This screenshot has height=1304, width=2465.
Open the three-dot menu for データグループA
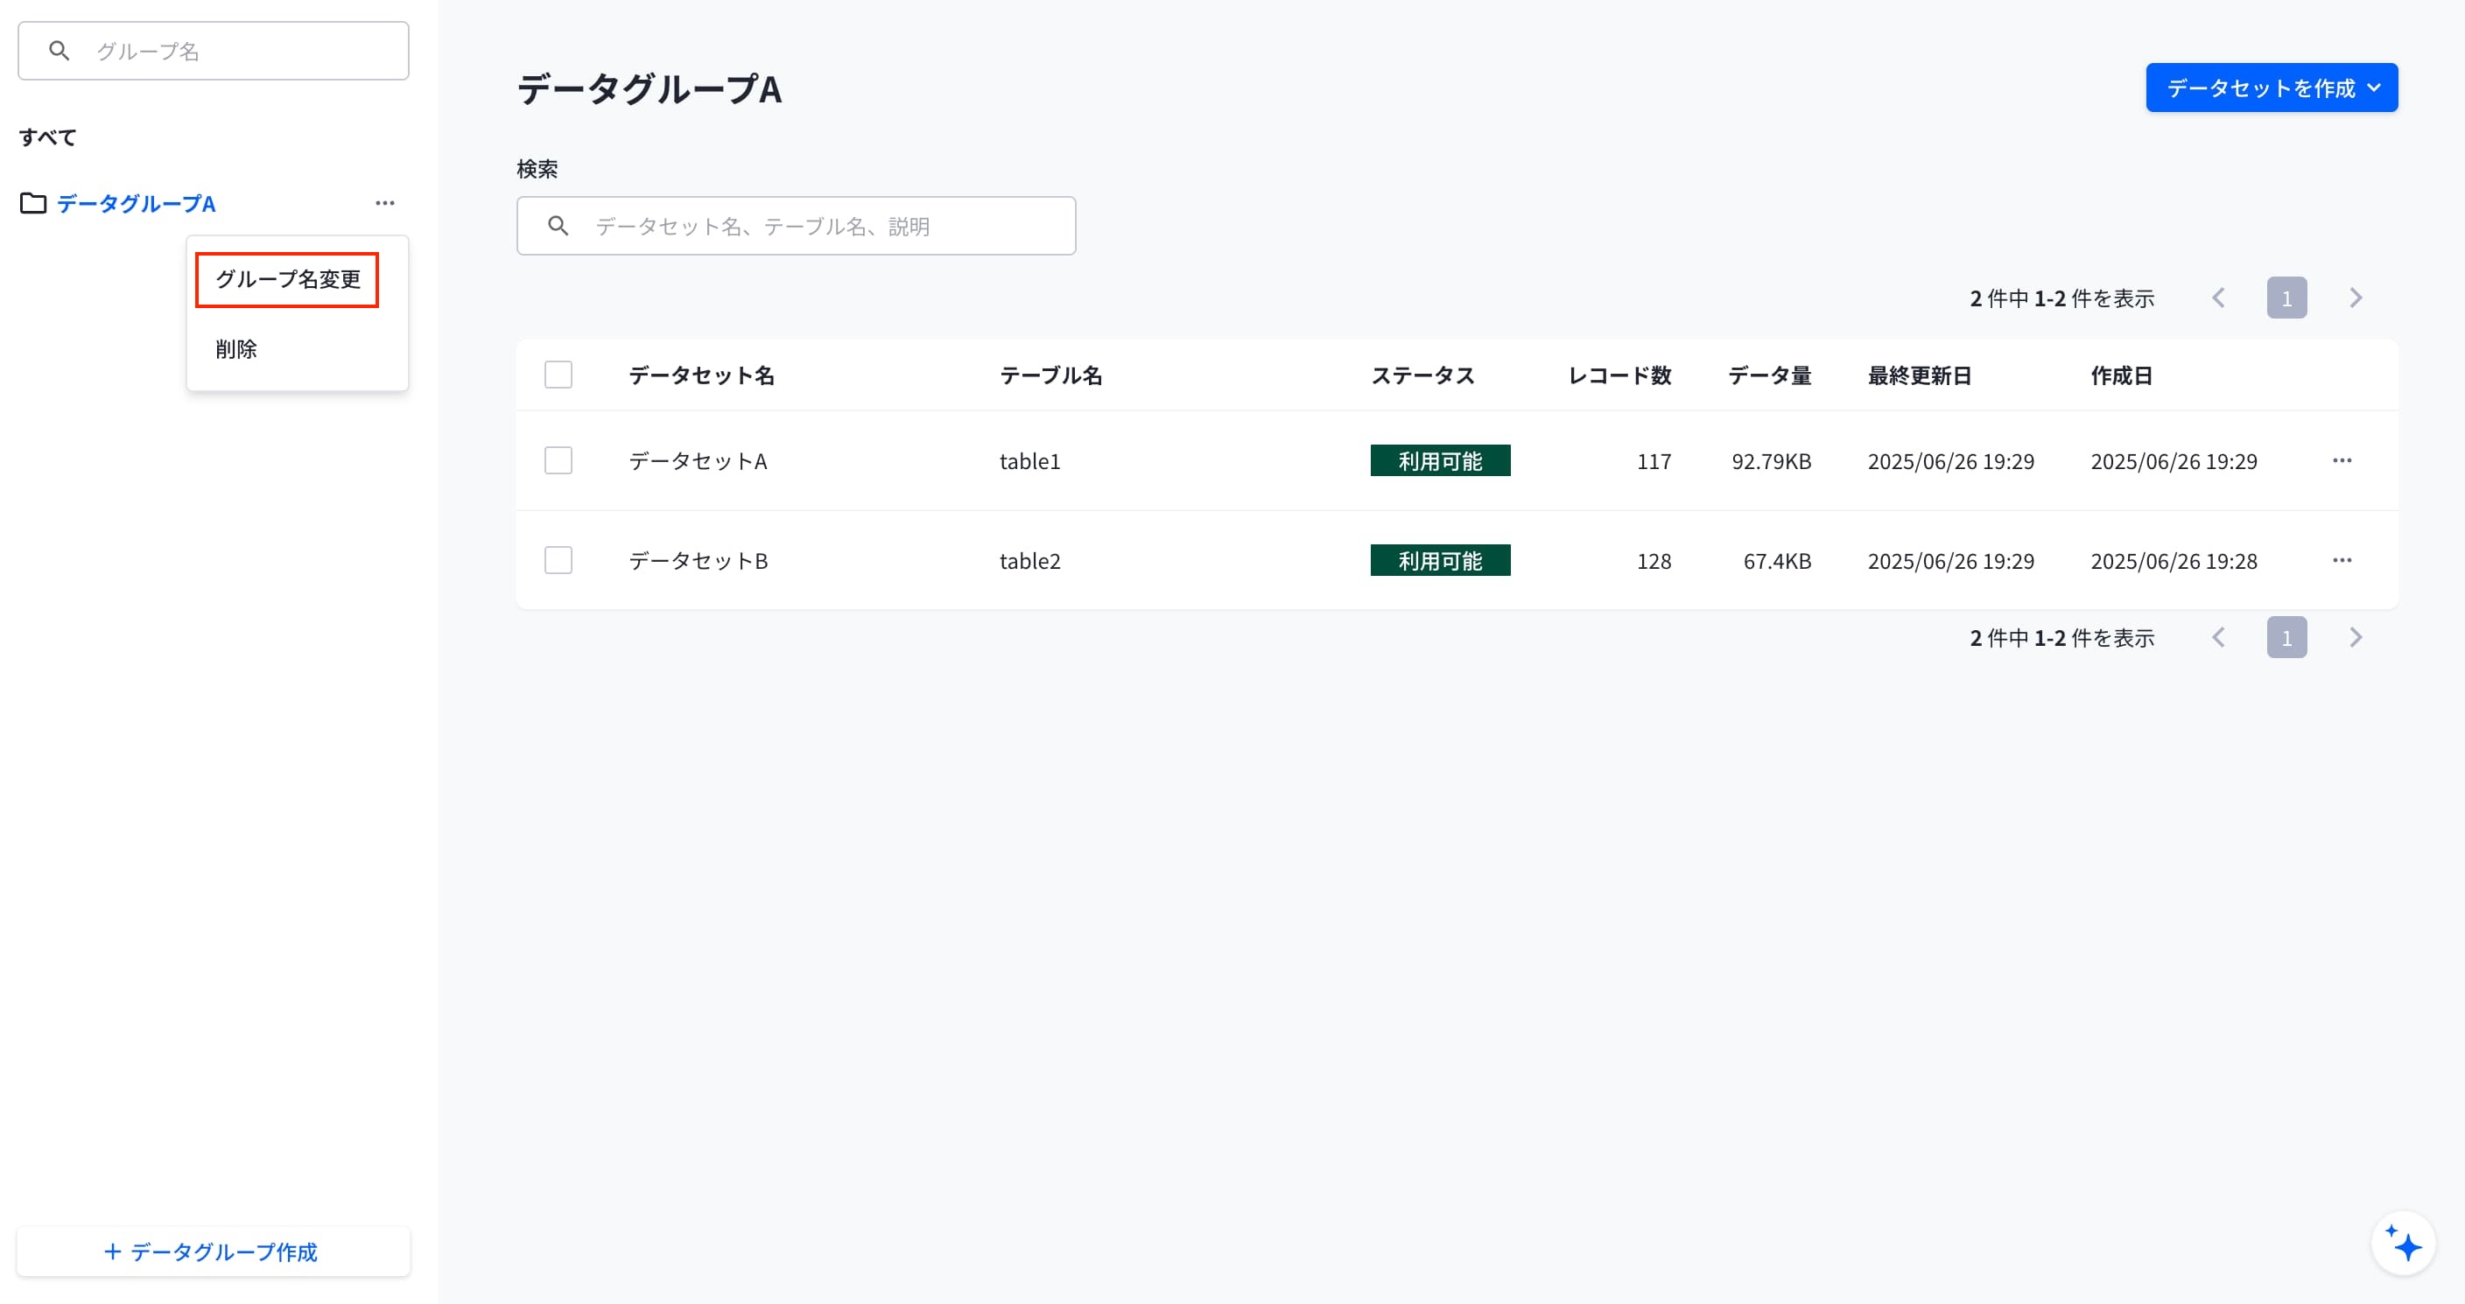[x=384, y=203]
